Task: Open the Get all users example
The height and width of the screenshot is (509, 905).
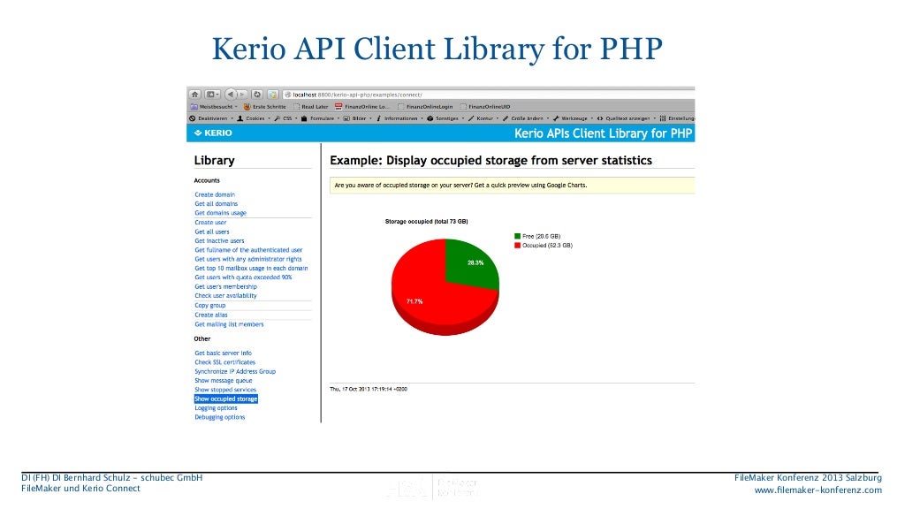Action: 212,232
